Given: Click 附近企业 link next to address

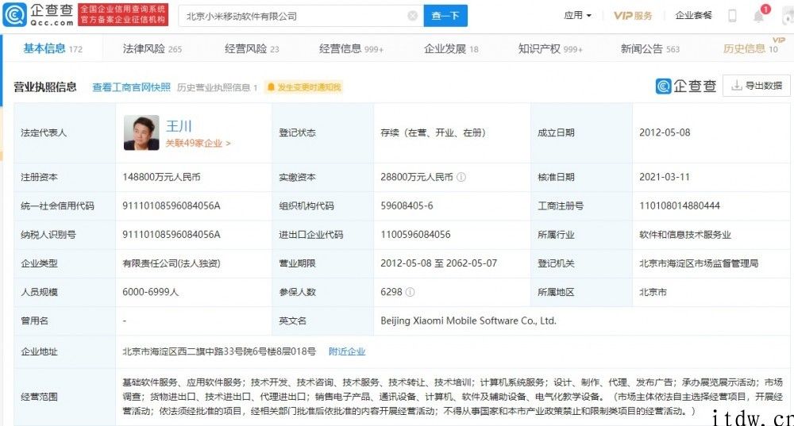Looking at the screenshot, I should (347, 351).
